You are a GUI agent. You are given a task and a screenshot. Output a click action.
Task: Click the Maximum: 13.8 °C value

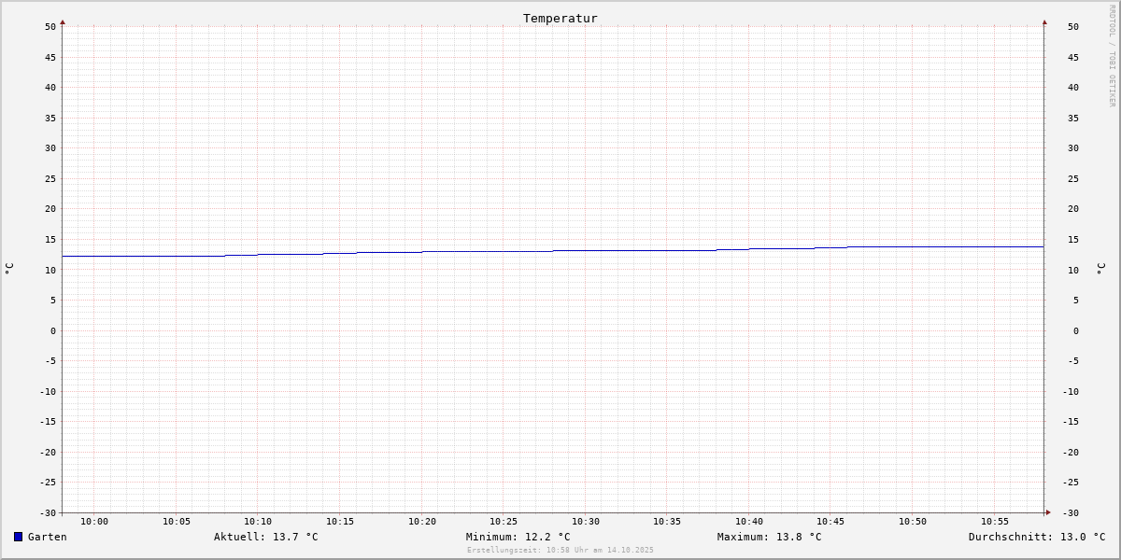tap(770, 537)
